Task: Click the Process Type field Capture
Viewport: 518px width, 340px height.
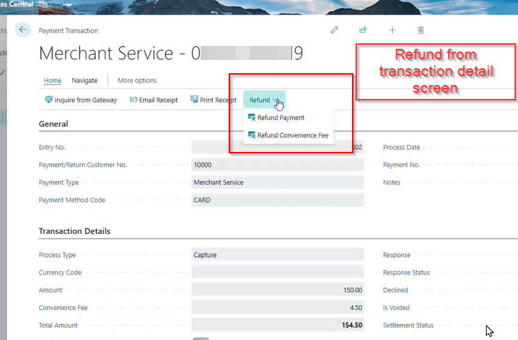Action: (x=277, y=255)
